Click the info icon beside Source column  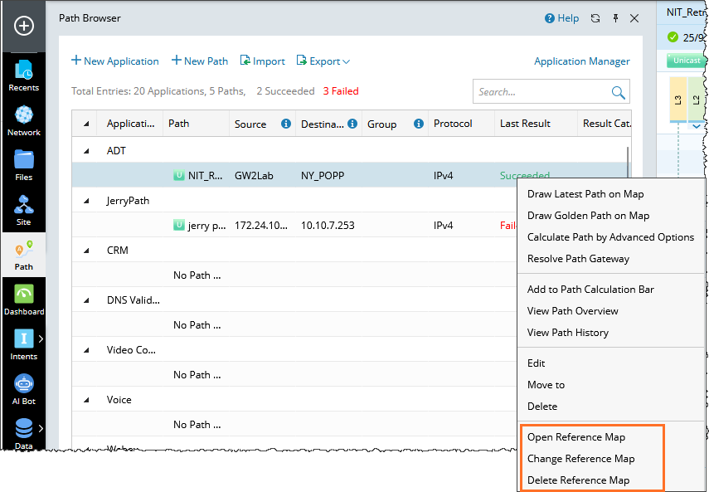286,124
